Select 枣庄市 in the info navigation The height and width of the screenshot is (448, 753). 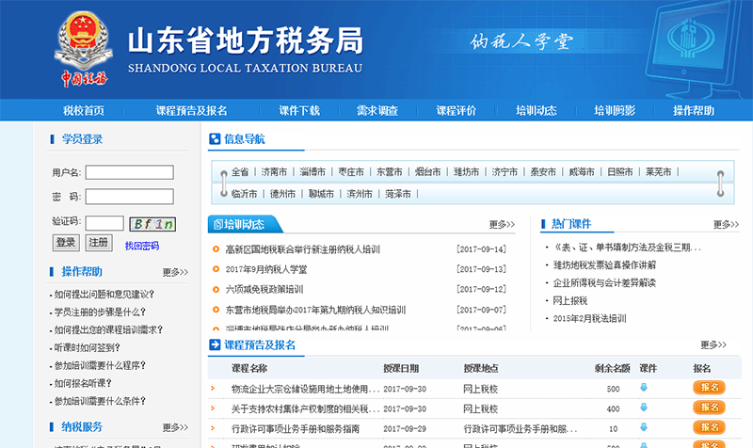point(351,172)
